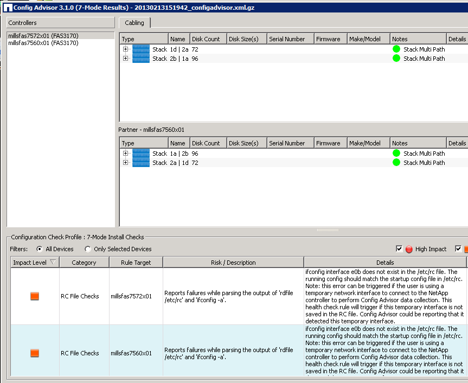Toggle the High Impact checkbox
This screenshot has height=383, width=468.
pyautogui.click(x=399, y=248)
